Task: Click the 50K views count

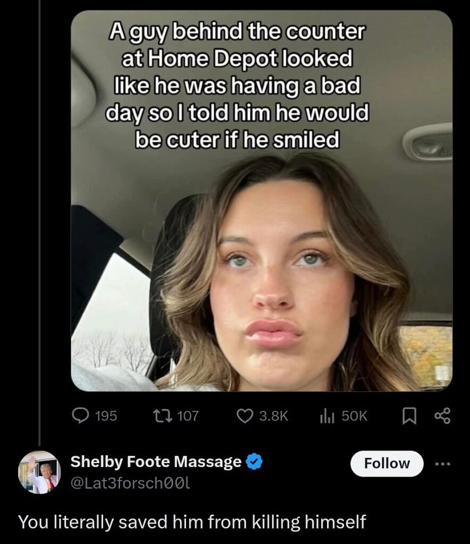Action: coord(354,415)
